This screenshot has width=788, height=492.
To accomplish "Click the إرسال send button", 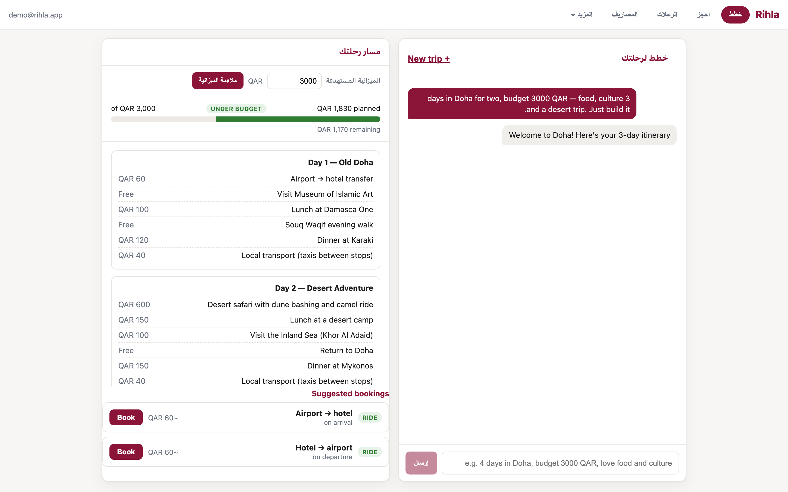I will (x=421, y=463).
